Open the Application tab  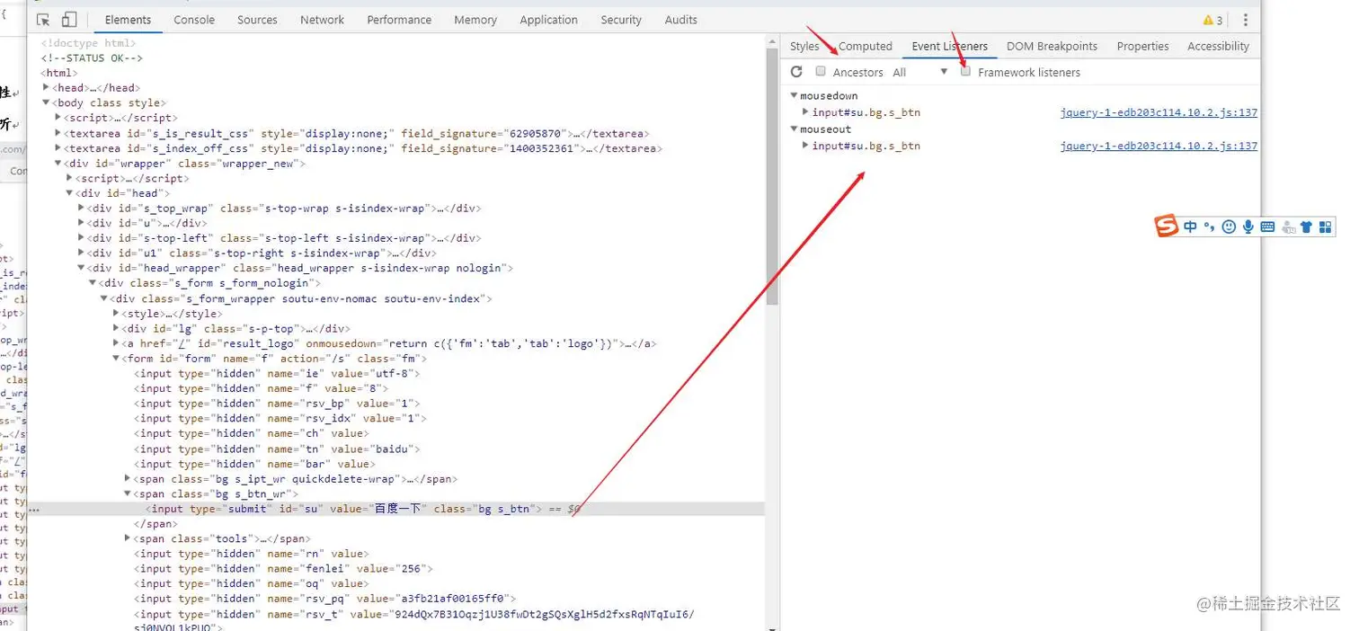click(548, 20)
